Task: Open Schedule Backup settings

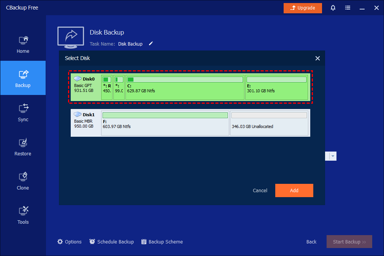Action: 111,242
